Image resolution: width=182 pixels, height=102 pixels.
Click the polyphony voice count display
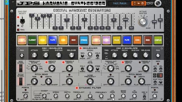pyautogui.click(x=160, y=76)
